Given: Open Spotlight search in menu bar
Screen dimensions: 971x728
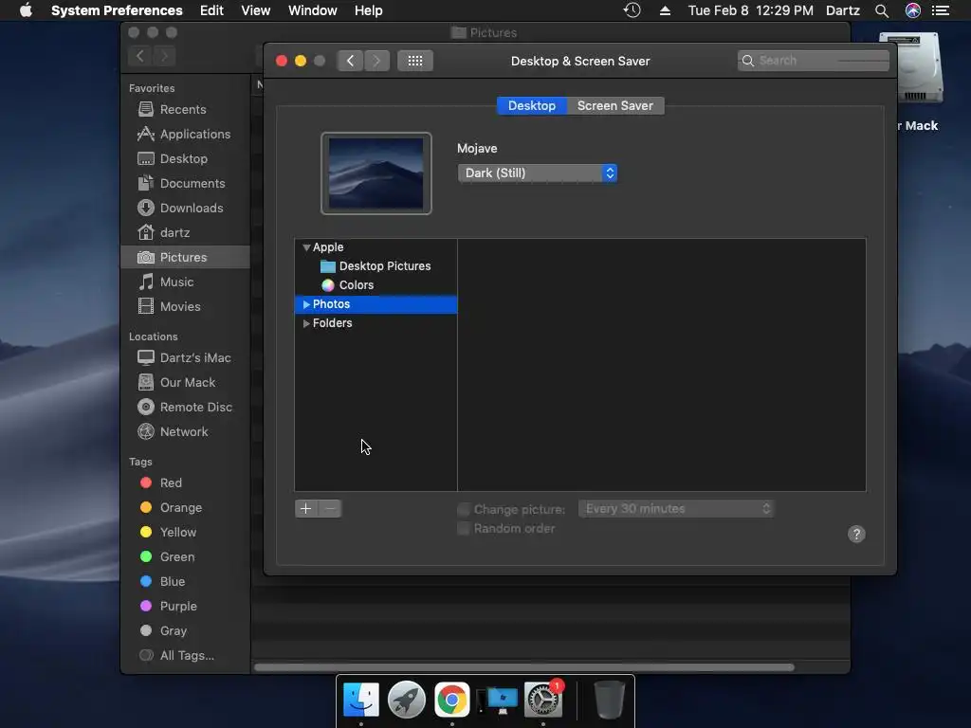Looking at the screenshot, I should (882, 10).
